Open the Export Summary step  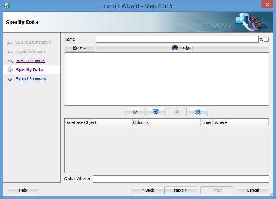point(31,79)
